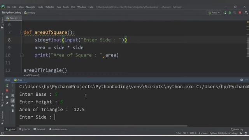The height and width of the screenshot is (140, 249).
Task: Open the Structure tool window sidebar
Action: (2, 100)
